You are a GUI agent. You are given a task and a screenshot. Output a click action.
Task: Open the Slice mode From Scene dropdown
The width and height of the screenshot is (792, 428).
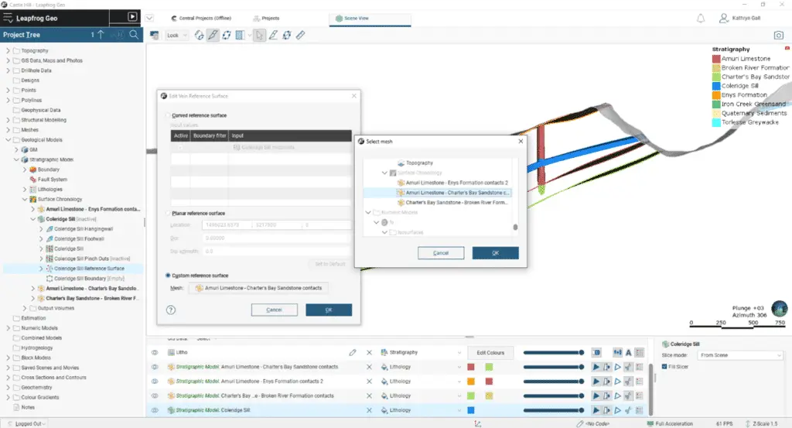click(740, 355)
